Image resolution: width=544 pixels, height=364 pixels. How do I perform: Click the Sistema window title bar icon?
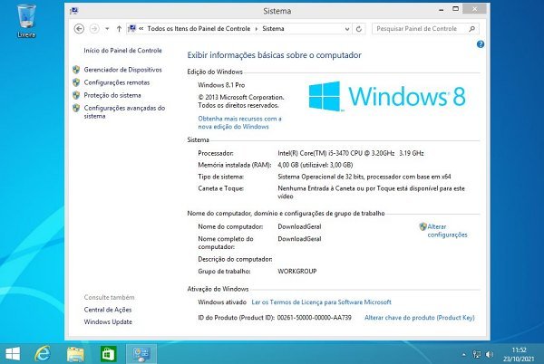tap(74, 11)
